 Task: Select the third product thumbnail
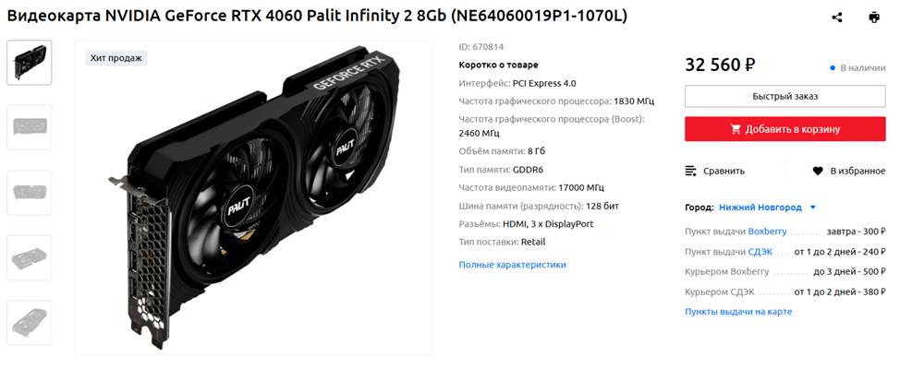30,193
